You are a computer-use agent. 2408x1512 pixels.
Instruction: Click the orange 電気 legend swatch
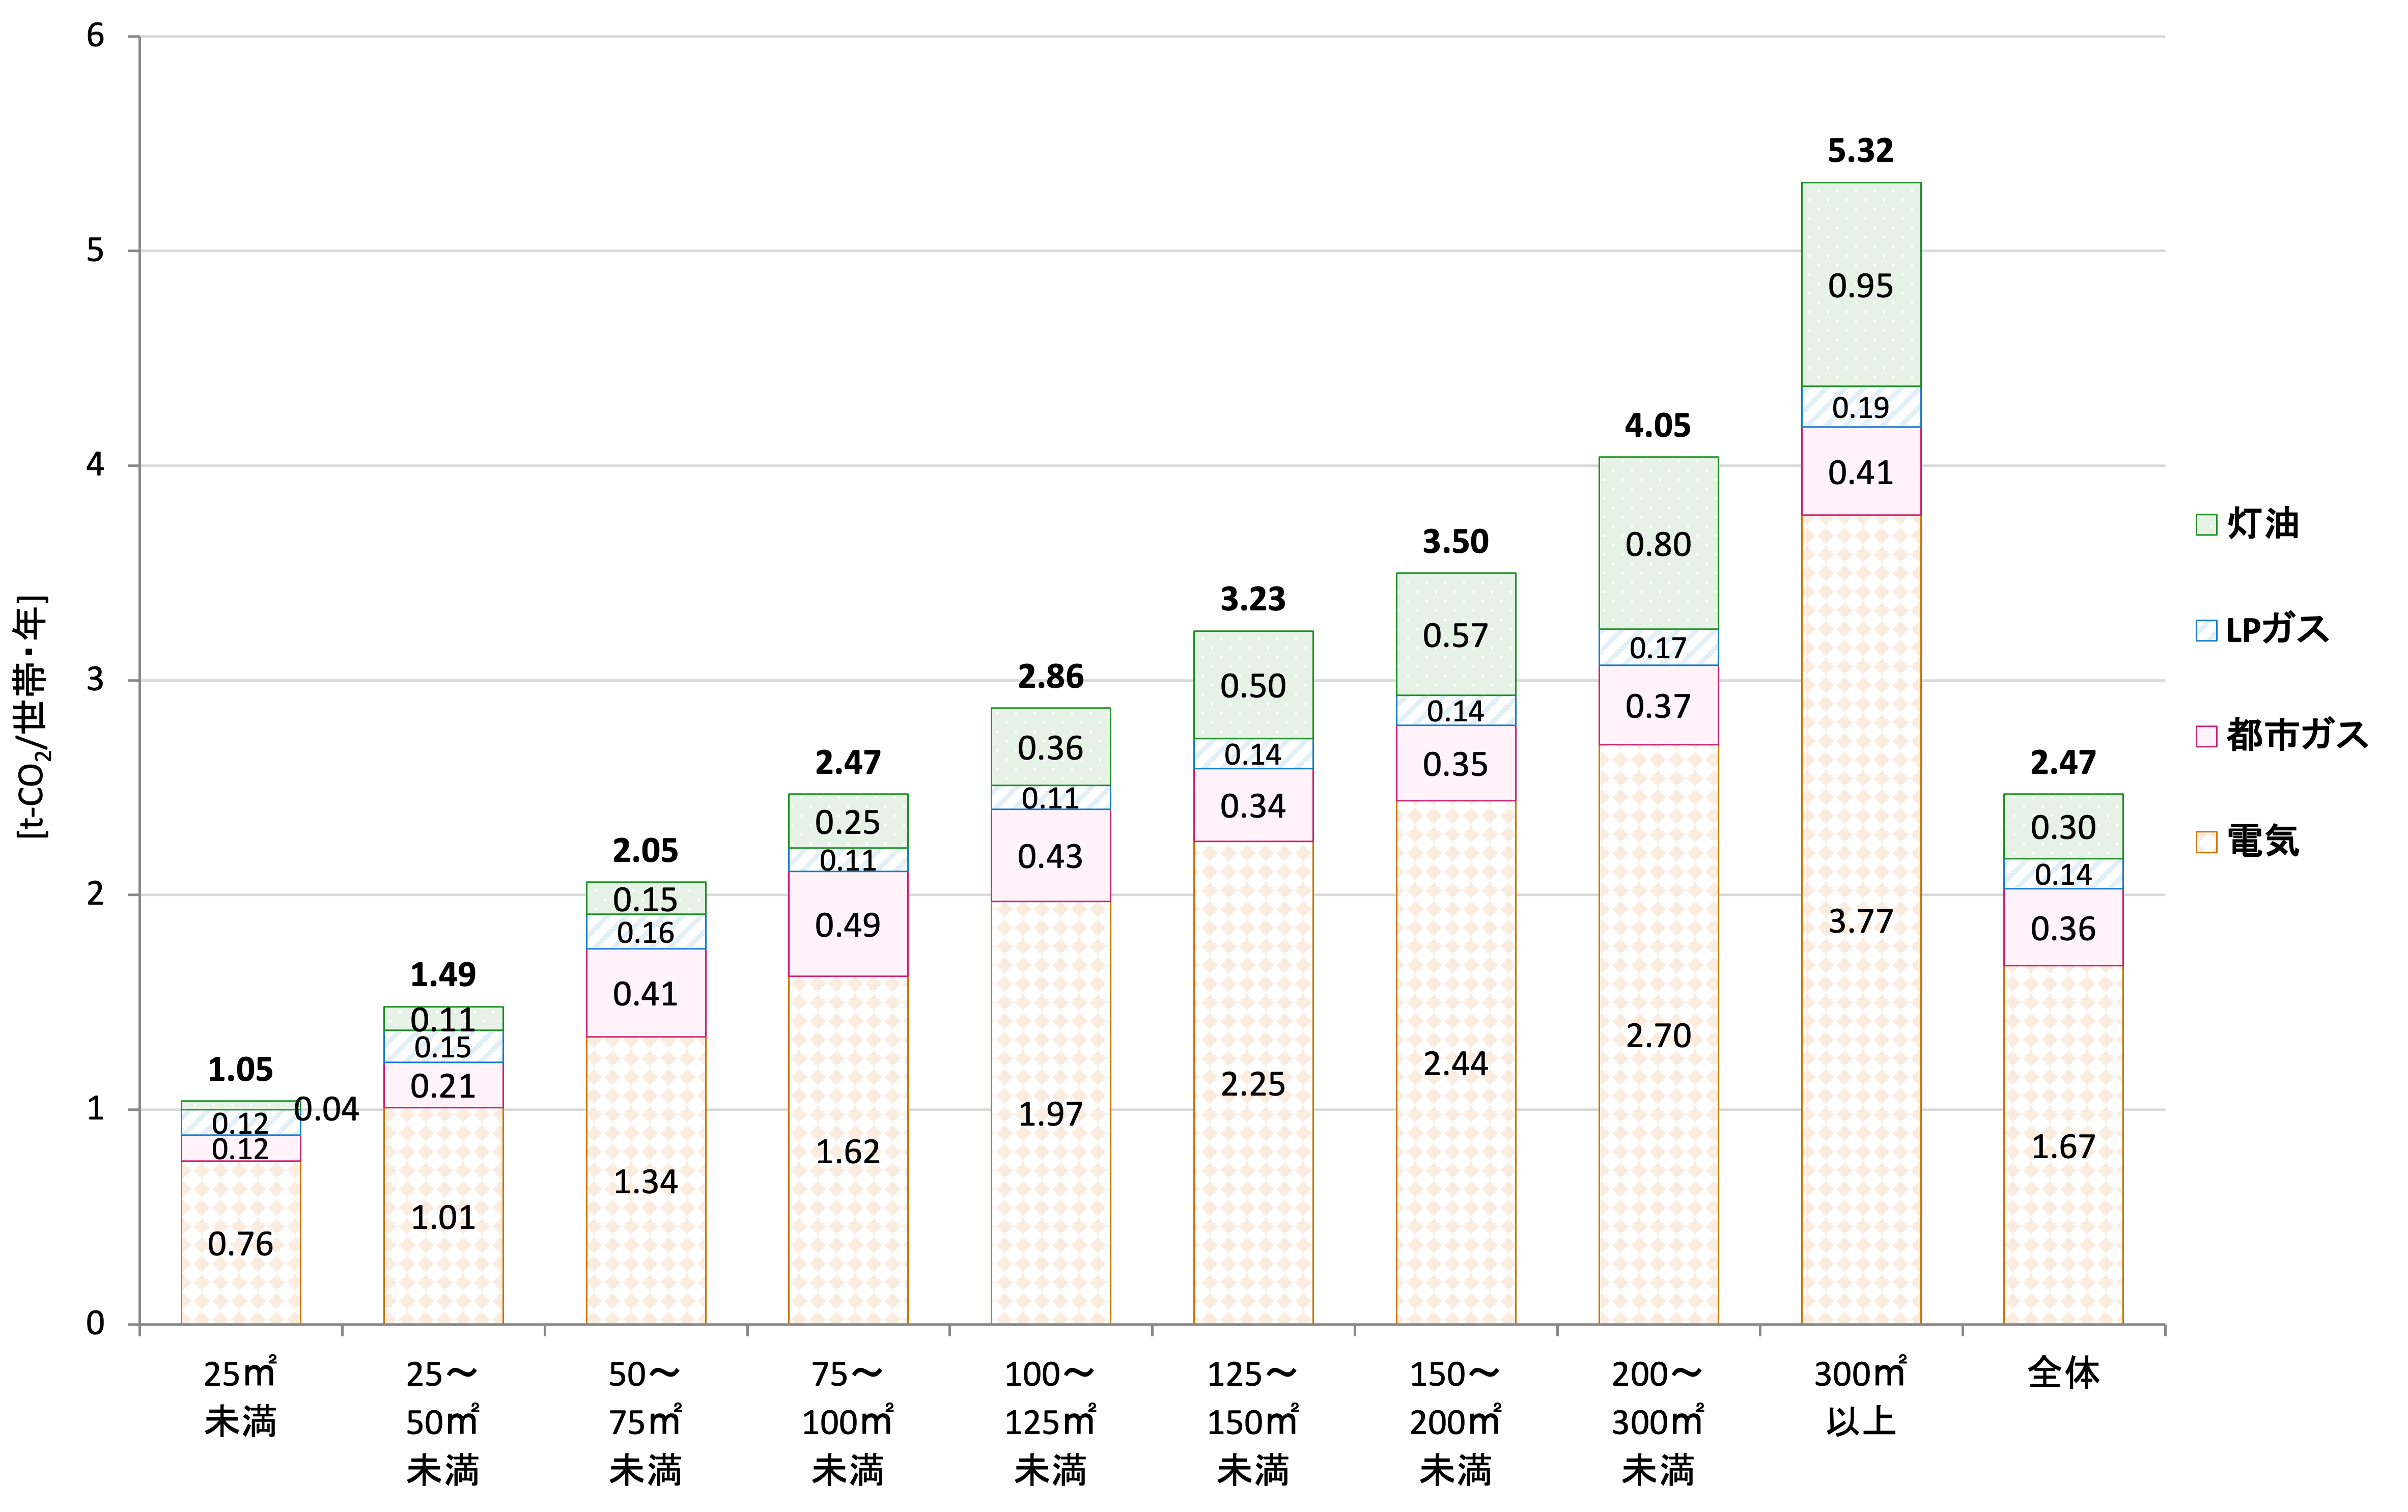point(2206,842)
